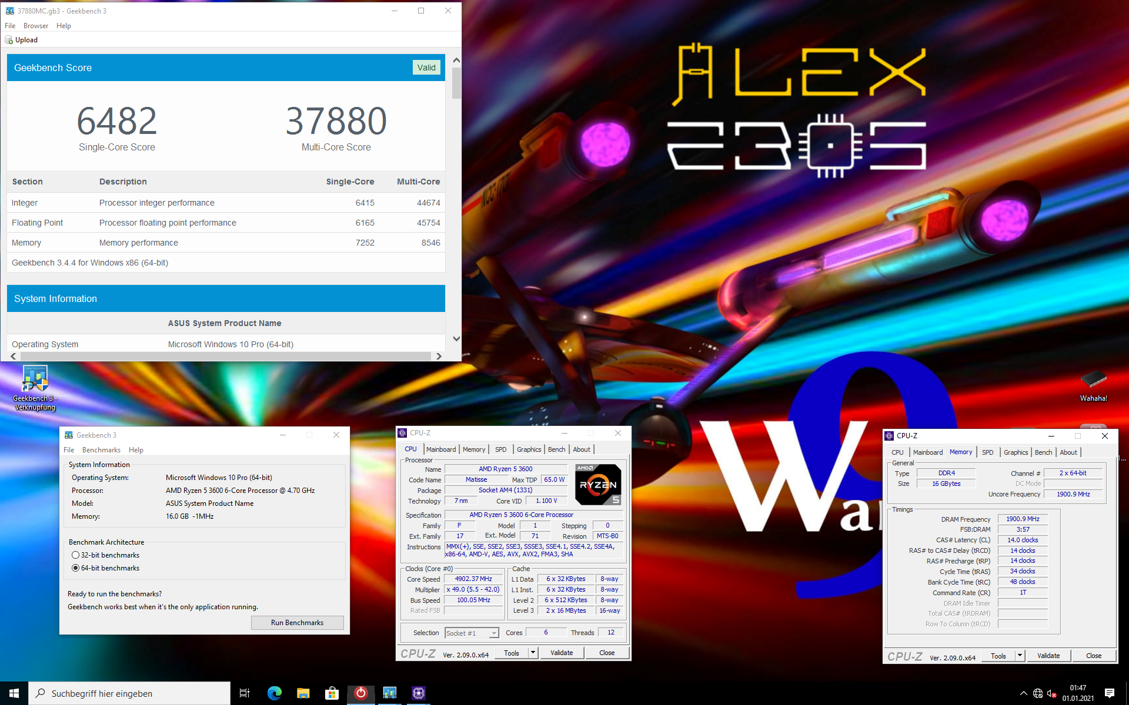Open Task View from taskbar
This screenshot has height=705, width=1129.
point(245,693)
